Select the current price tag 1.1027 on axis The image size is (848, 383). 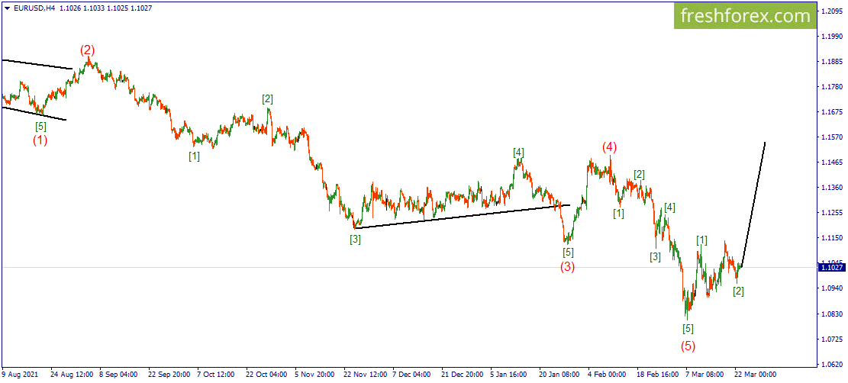tap(830, 267)
